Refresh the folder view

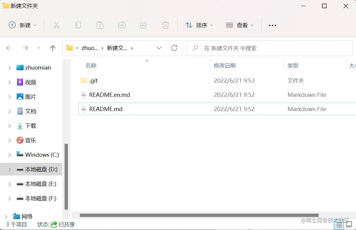(x=174, y=48)
